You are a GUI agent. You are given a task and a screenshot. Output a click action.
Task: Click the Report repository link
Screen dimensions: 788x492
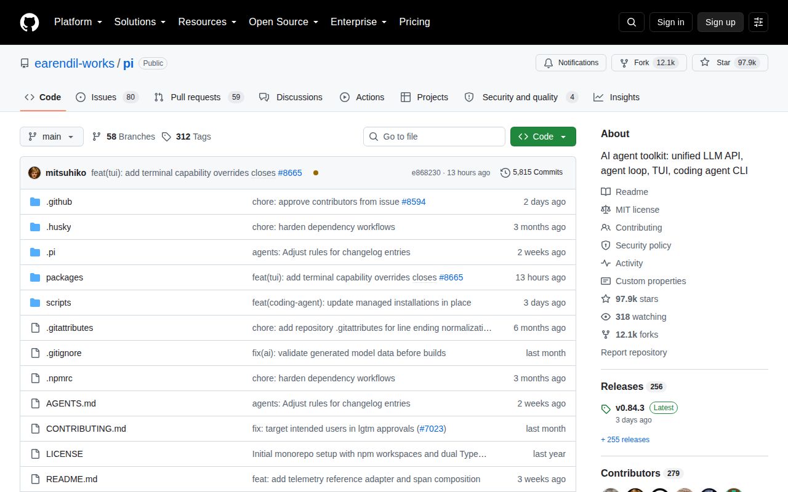point(633,352)
